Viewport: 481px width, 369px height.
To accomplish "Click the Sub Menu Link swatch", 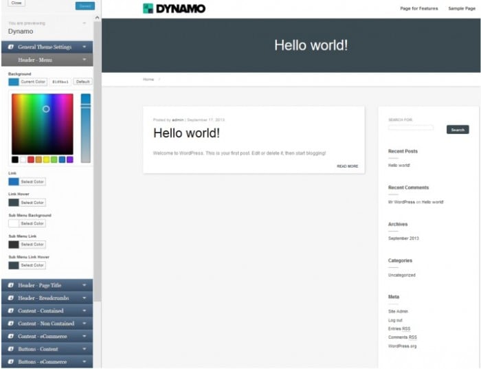I will (x=14, y=245).
